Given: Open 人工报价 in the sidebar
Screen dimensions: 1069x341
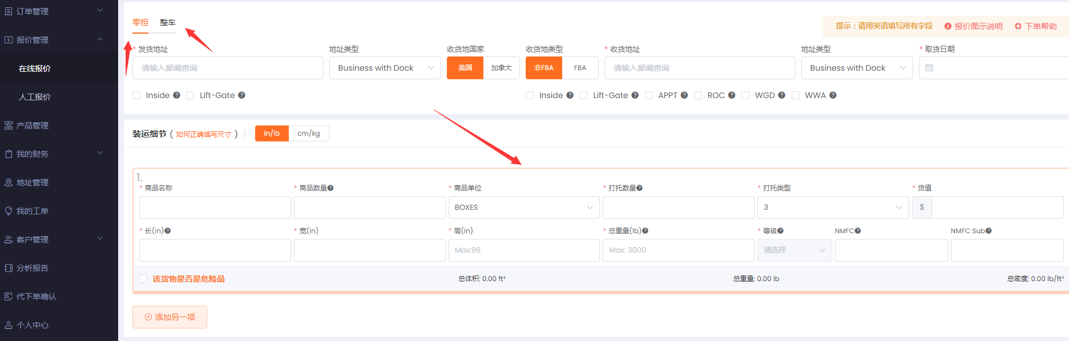Looking at the screenshot, I should (x=35, y=97).
